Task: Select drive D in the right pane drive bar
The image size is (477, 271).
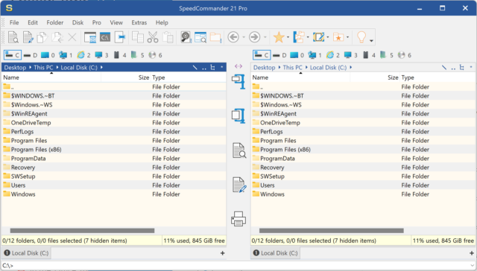Action: click(279, 55)
